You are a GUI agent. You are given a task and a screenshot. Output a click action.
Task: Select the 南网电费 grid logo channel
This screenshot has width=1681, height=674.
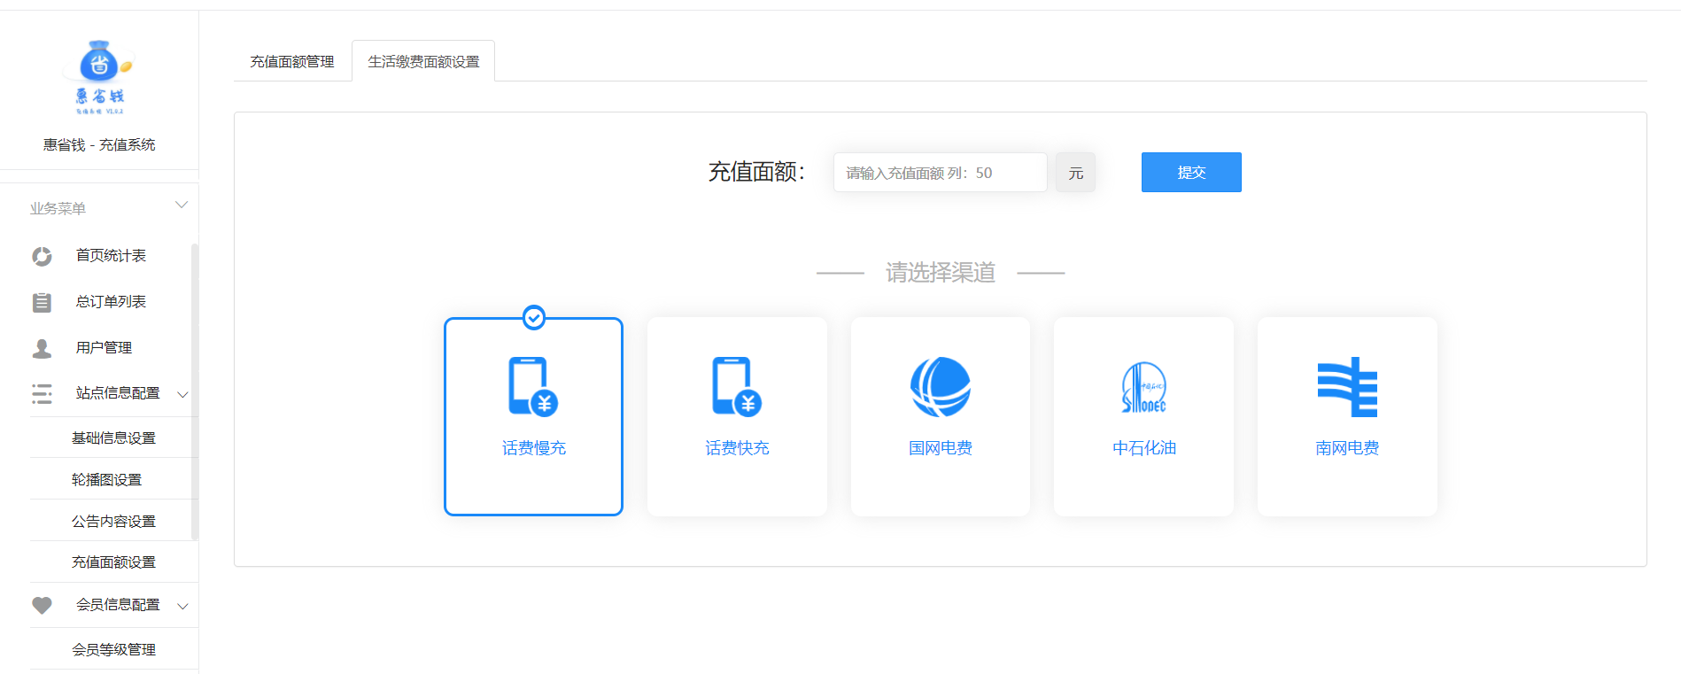(1346, 387)
